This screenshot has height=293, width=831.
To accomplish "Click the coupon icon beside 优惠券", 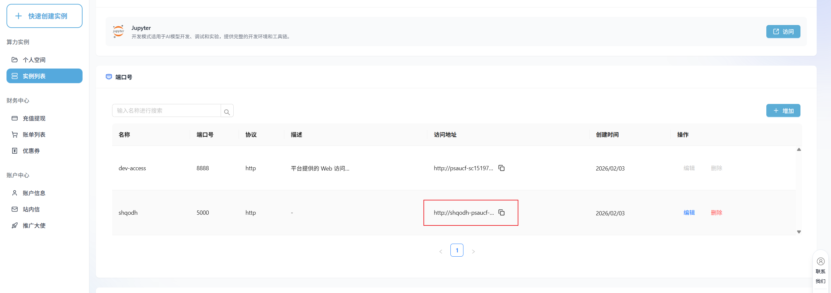I will [x=15, y=151].
